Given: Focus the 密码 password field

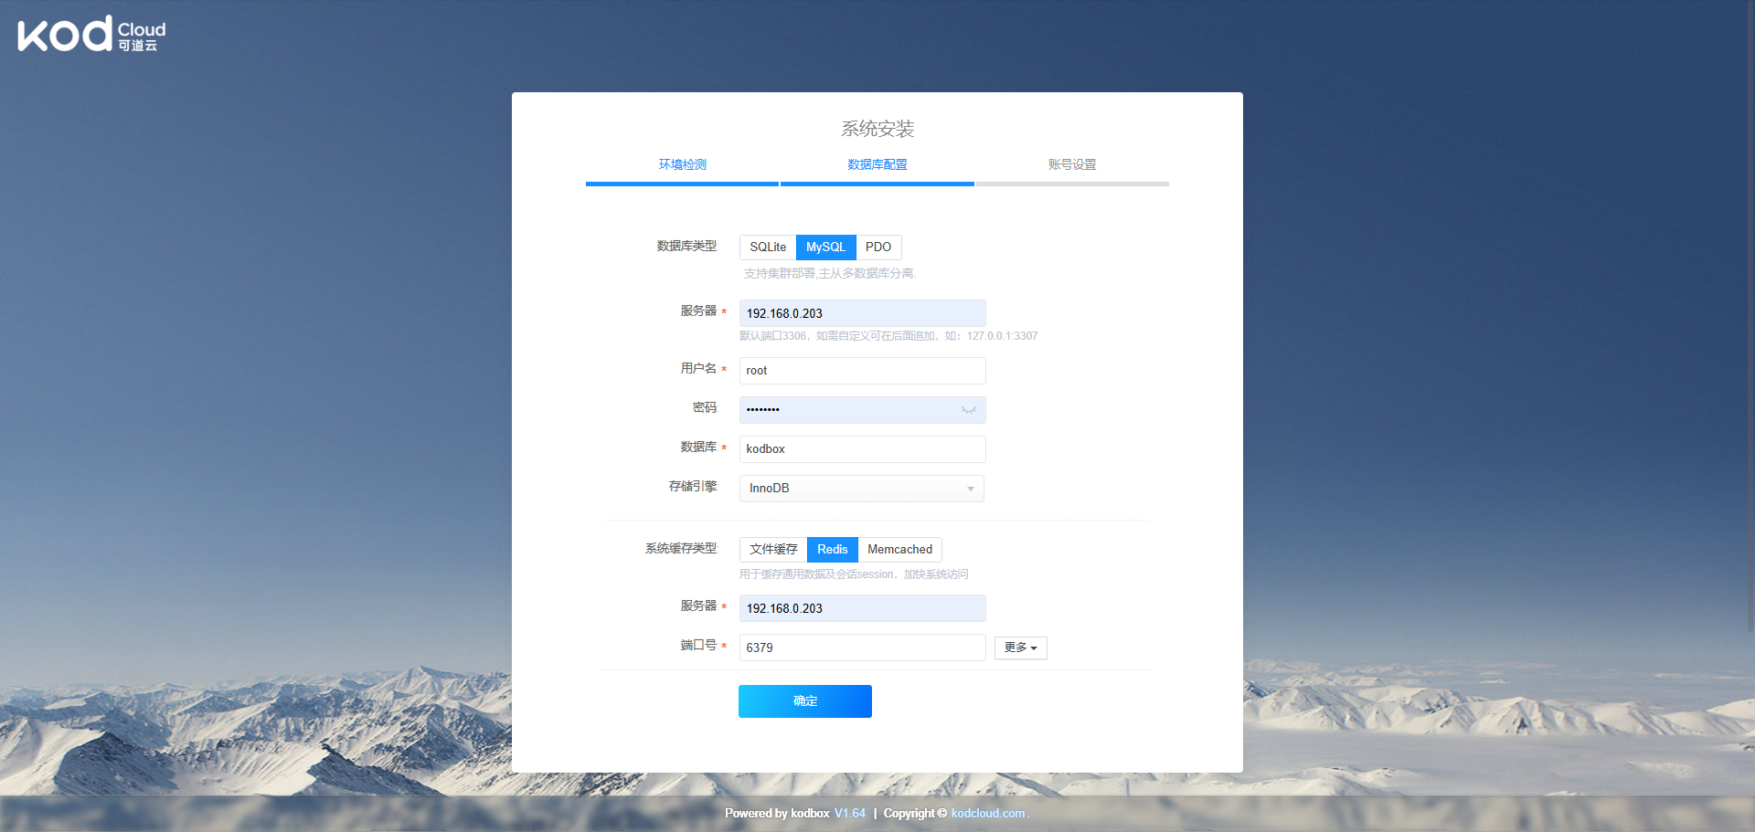Looking at the screenshot, I should coord(863,410).
